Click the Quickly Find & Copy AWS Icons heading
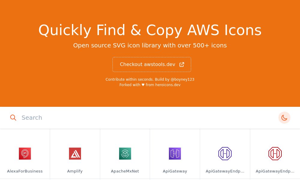Screen dimensions: 300x180 pyautogui.click(x=150, y=30)
